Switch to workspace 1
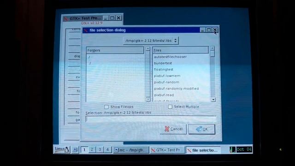The image size is (295, 166). click(x=84, y=150)
